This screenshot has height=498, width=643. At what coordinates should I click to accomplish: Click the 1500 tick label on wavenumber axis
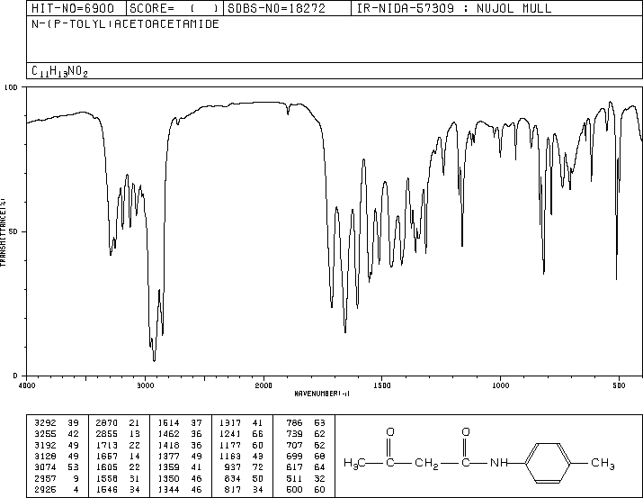(382, 385)
